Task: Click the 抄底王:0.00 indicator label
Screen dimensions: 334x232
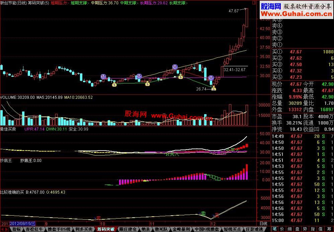Action: coord(31,161)
